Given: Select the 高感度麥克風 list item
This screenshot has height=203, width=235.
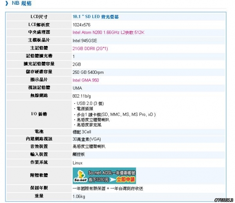Looking at the screenshot, I should pos(89,125).
